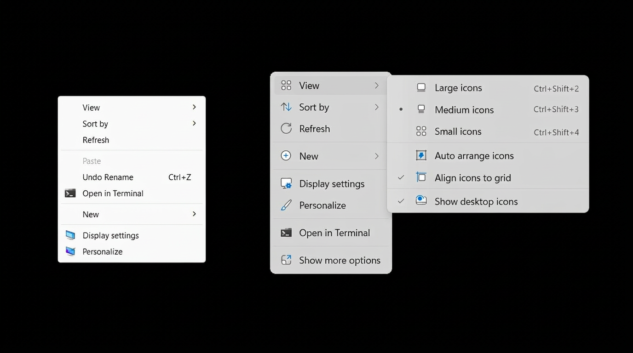Click the paintbrush Personalize icon in the modern menu
Screen dimensions: 633x353
(286, 205)
